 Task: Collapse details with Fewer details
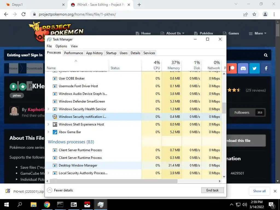pyautogui.click(x=60, y=190)
